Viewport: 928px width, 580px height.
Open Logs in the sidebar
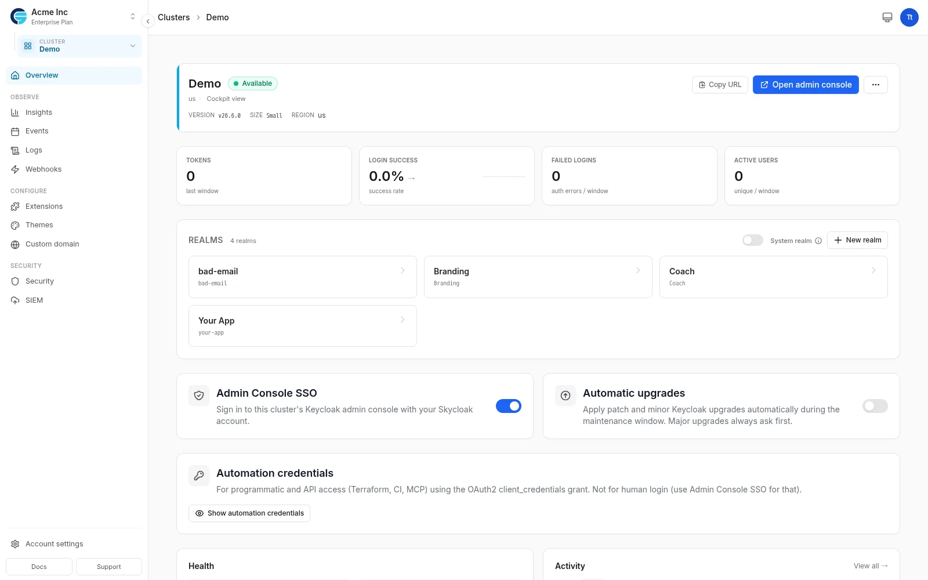pyautogui.click(x=74, y=150)
